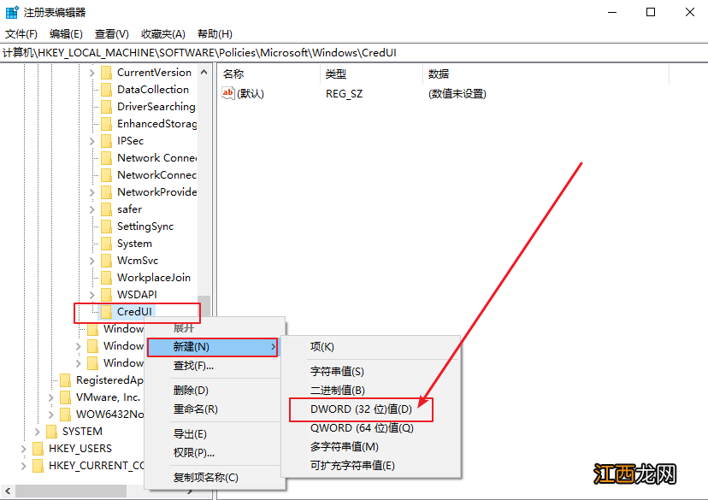The image size is (708, 500).
Task: Expand the IPSec registry key
Action: [x=91, y=140]
